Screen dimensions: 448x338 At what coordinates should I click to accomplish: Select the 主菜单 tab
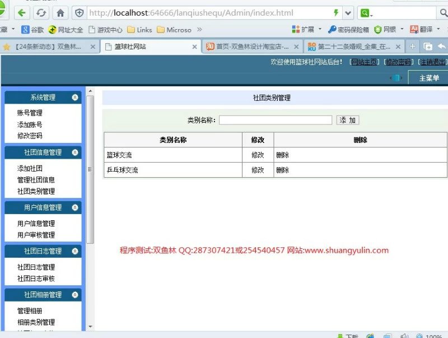coord(428,78)
